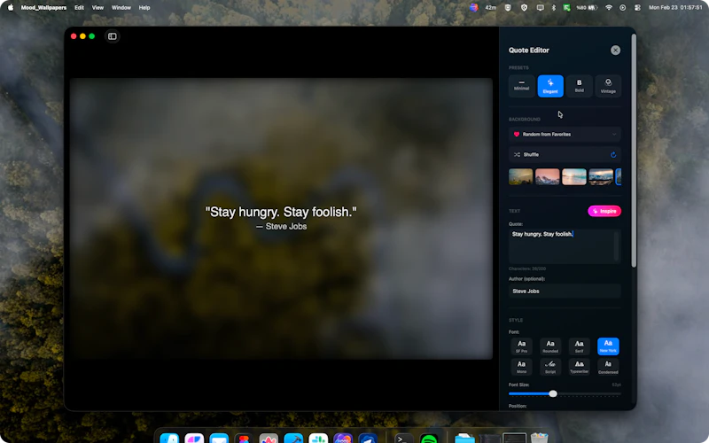Toggle the sidebar panel icon
This screenshot has height=443, width=709.
[x=113, y=36]
